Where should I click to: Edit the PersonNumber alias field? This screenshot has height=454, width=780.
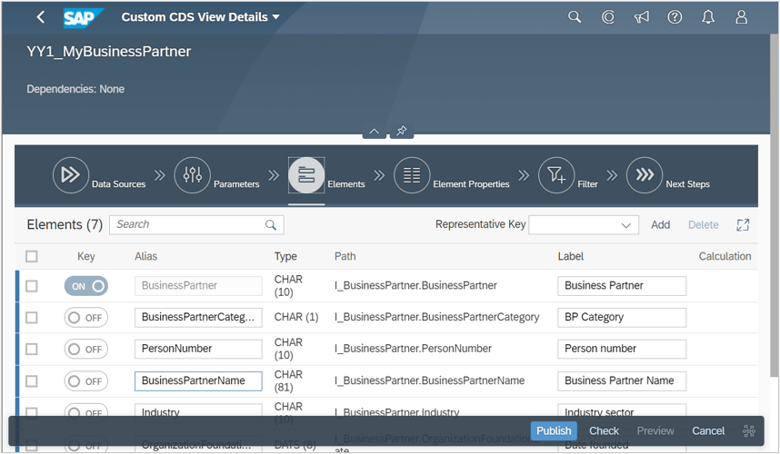pos(198,349)
